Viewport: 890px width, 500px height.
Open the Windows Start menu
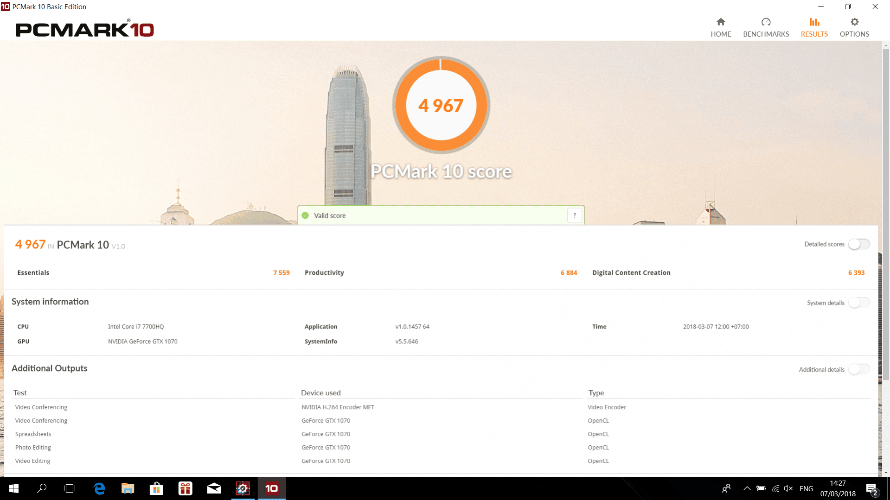click(14, 488)
